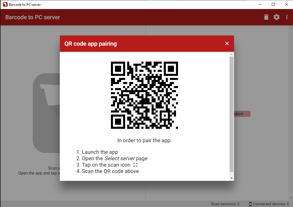Image resolution: width=293 pixels, height=207 pixels.
Task: Click the "Connected devices: 0" status text
Action: pyautogui.click(x=271, y=204)
